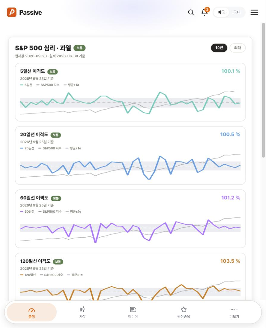Tap the 시장 candlestick icon
This screenshot has height=328, width=266.
(x=82, y=309)
